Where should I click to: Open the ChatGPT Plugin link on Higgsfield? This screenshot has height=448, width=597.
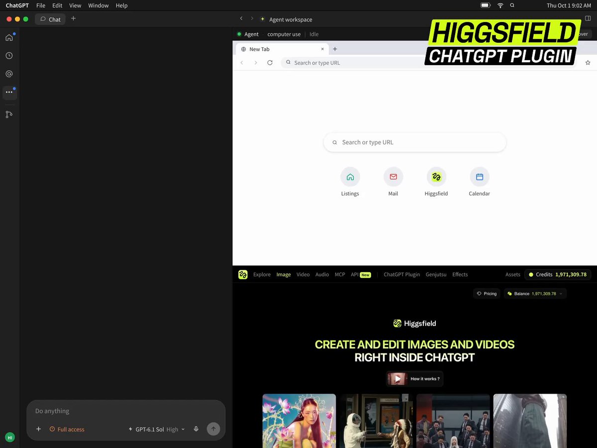point(401,274)
